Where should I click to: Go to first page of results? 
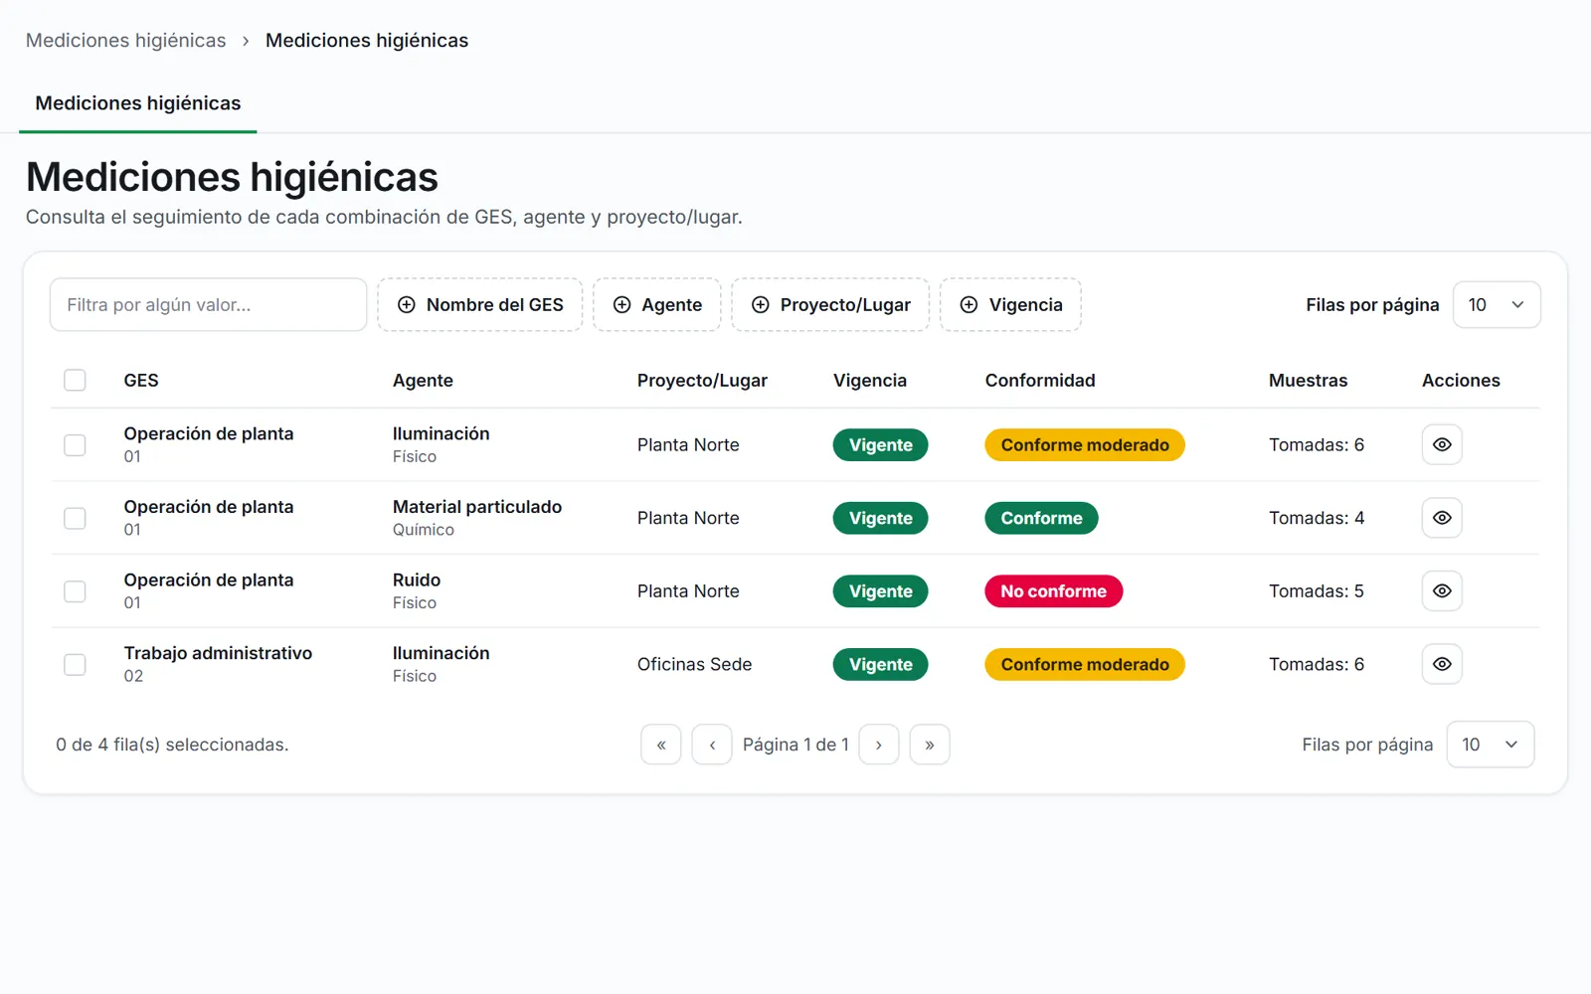coord(661,745)
